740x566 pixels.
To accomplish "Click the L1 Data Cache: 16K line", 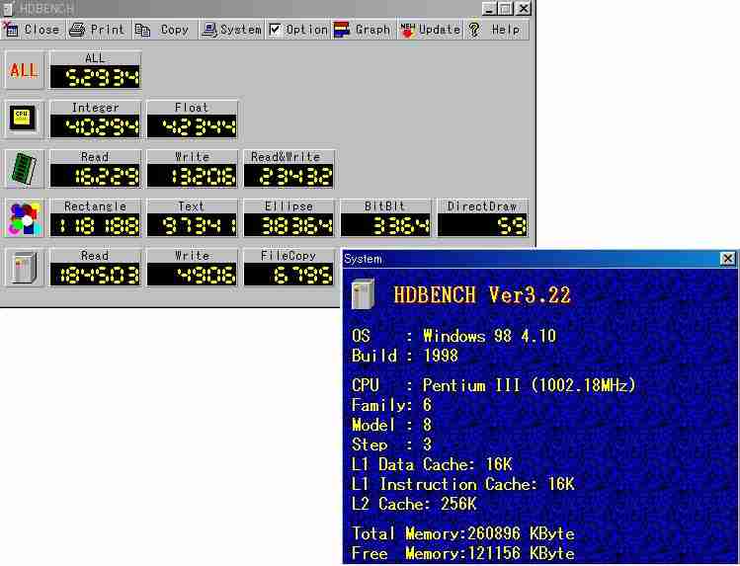I will click(432, 464).
